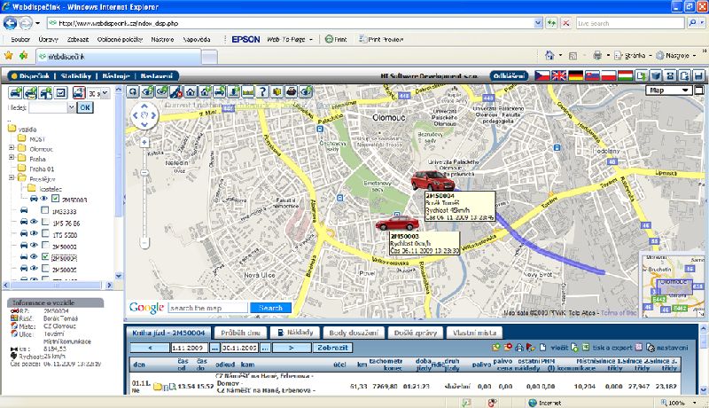Click the red car marker 2M50004 on map
Image resolution: width=709 pixels, height=408 pixels.
[432, 180]
